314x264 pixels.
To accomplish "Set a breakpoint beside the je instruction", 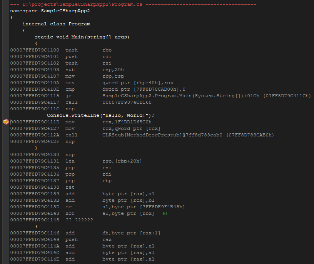I will click(5, 96).
